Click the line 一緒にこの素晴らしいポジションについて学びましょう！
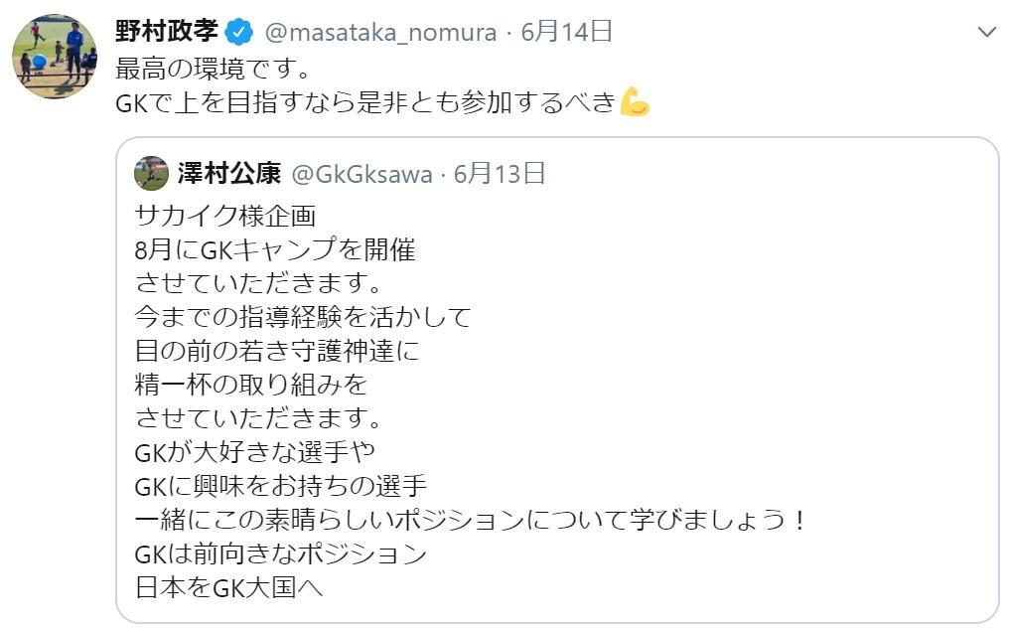 [470, 519]
